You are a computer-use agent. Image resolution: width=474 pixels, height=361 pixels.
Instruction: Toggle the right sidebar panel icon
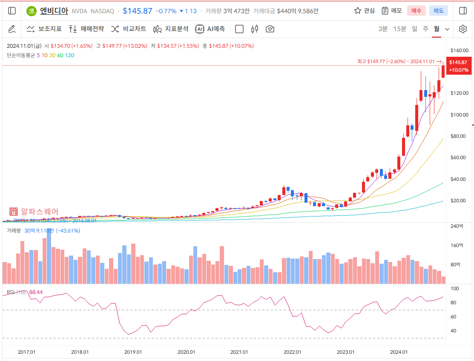463,11
